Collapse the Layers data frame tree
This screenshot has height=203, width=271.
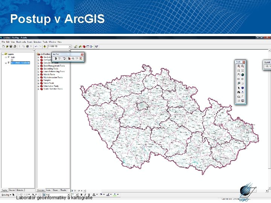click(x=3, y=54)
